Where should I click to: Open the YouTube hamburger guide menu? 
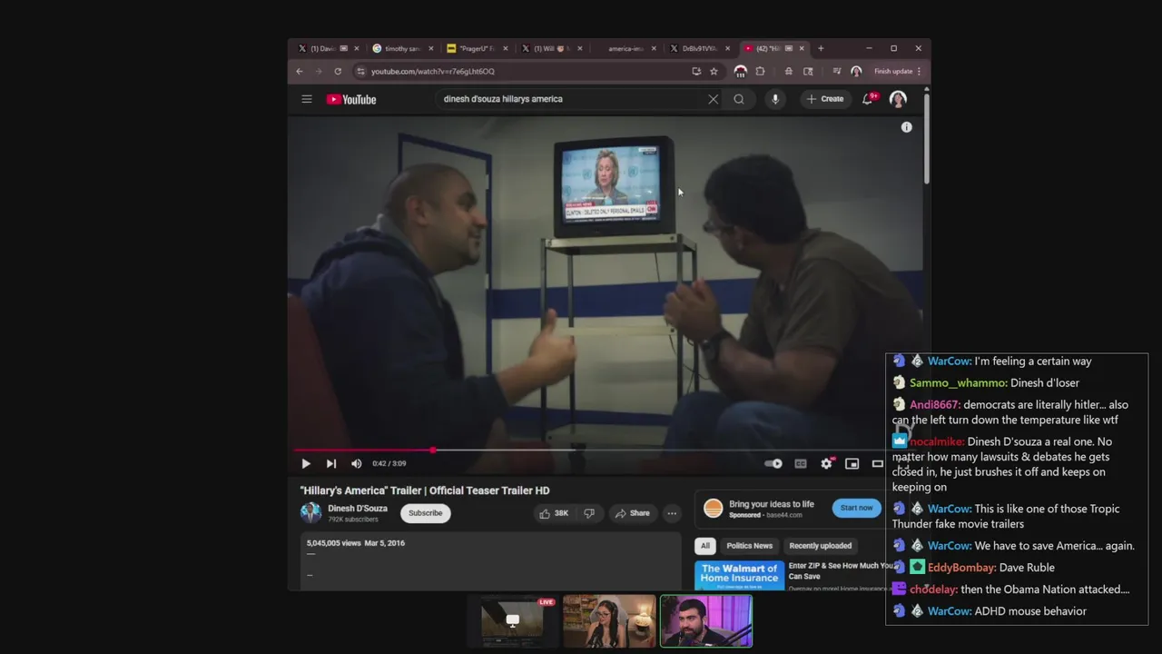point(307,99)
